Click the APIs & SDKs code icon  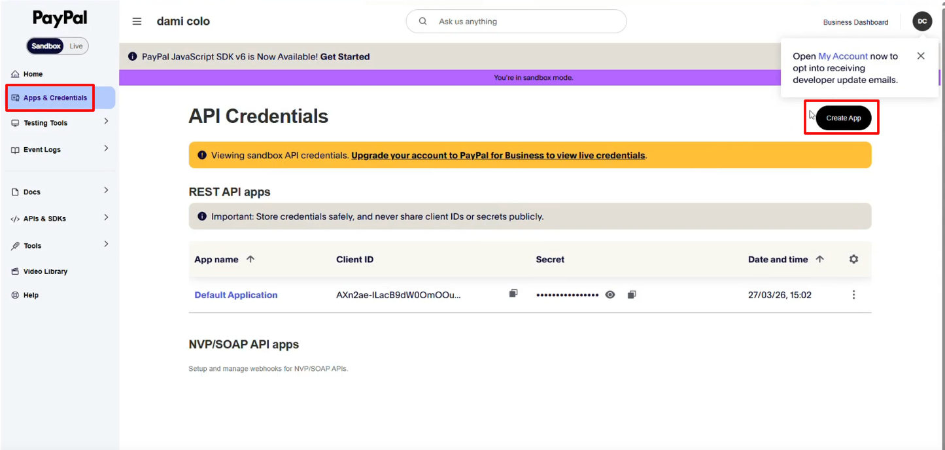click(x=15, y=219)
